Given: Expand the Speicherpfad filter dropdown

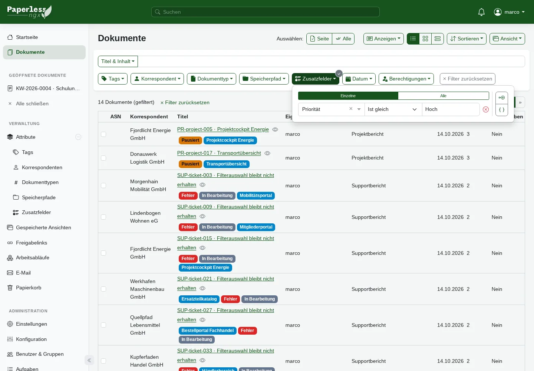Looking at the screenshot, I should [264, 79].
